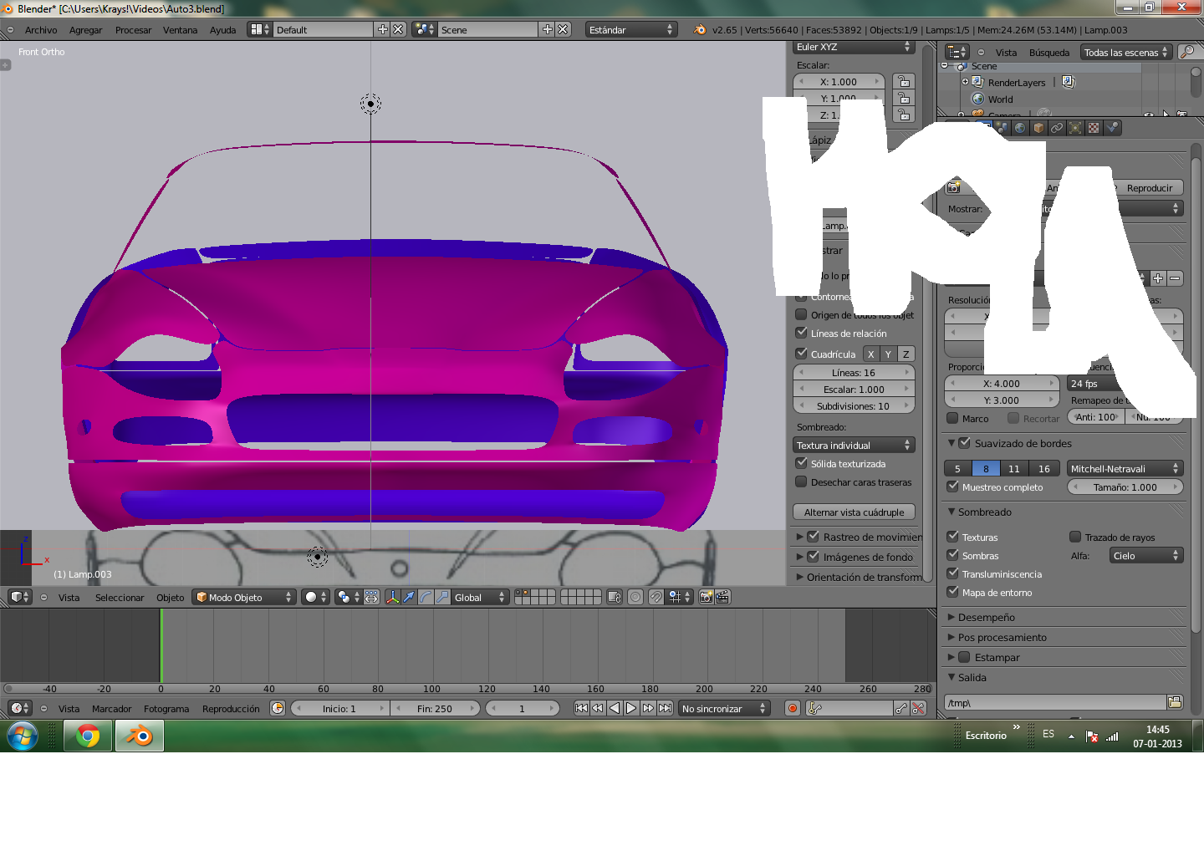Image resolution: width=1204 pixels, height=856 pixels.
Task: Click the outliner search magnifier icon
Action: pos(1186,52)
